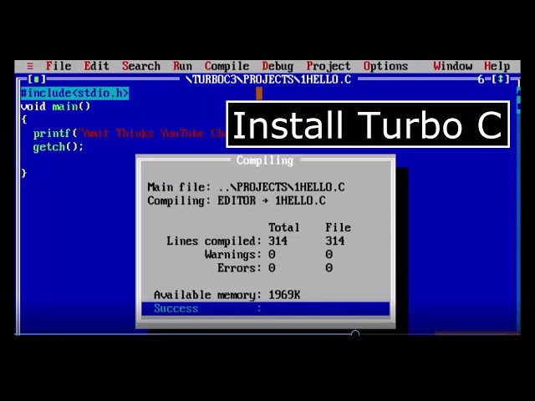Click window number 6 in title bar

[481, 80]
